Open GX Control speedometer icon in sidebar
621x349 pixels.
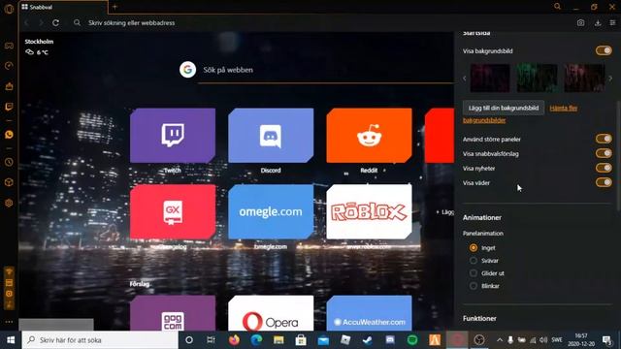coord(9,66)
